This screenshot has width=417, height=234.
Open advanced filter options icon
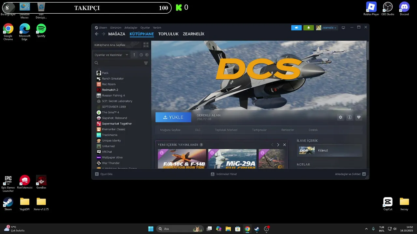146,63
